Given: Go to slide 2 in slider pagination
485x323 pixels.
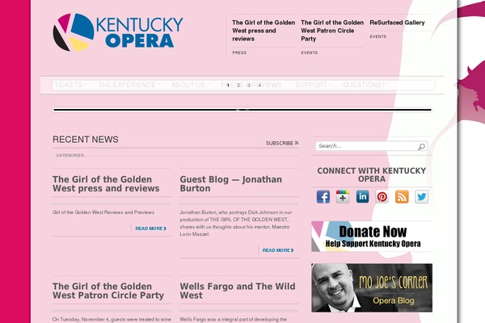Looking at the screenshot, I should pyautogui.click(x=238, y=86).
